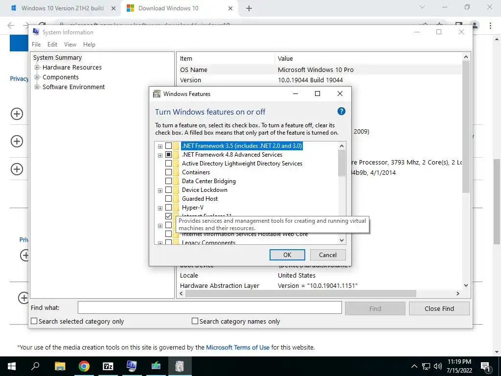Click the Windows Features list scrollbar thumb
This screenshot has height=376, width=501.
[x=342, y=163]
